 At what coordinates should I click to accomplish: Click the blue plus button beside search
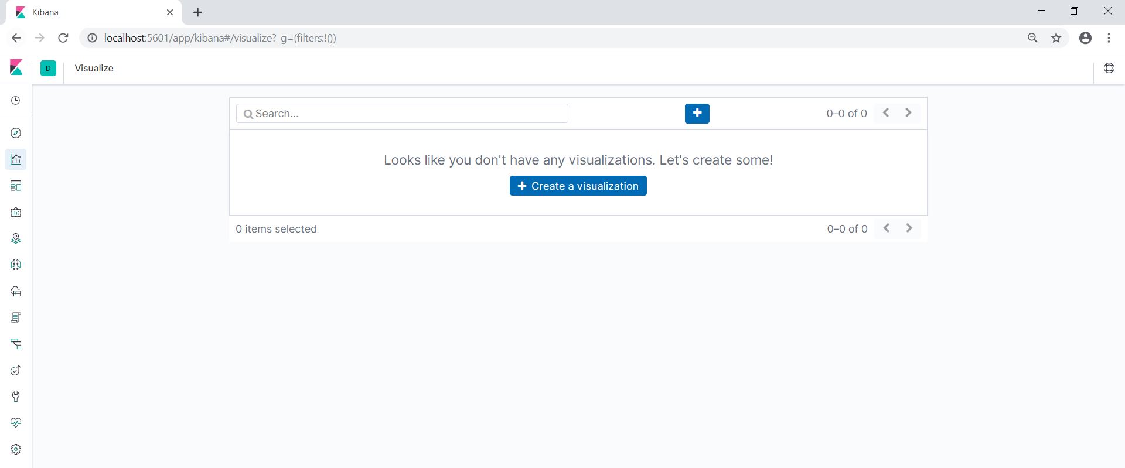pyautogui.click(x=697, y=113)
